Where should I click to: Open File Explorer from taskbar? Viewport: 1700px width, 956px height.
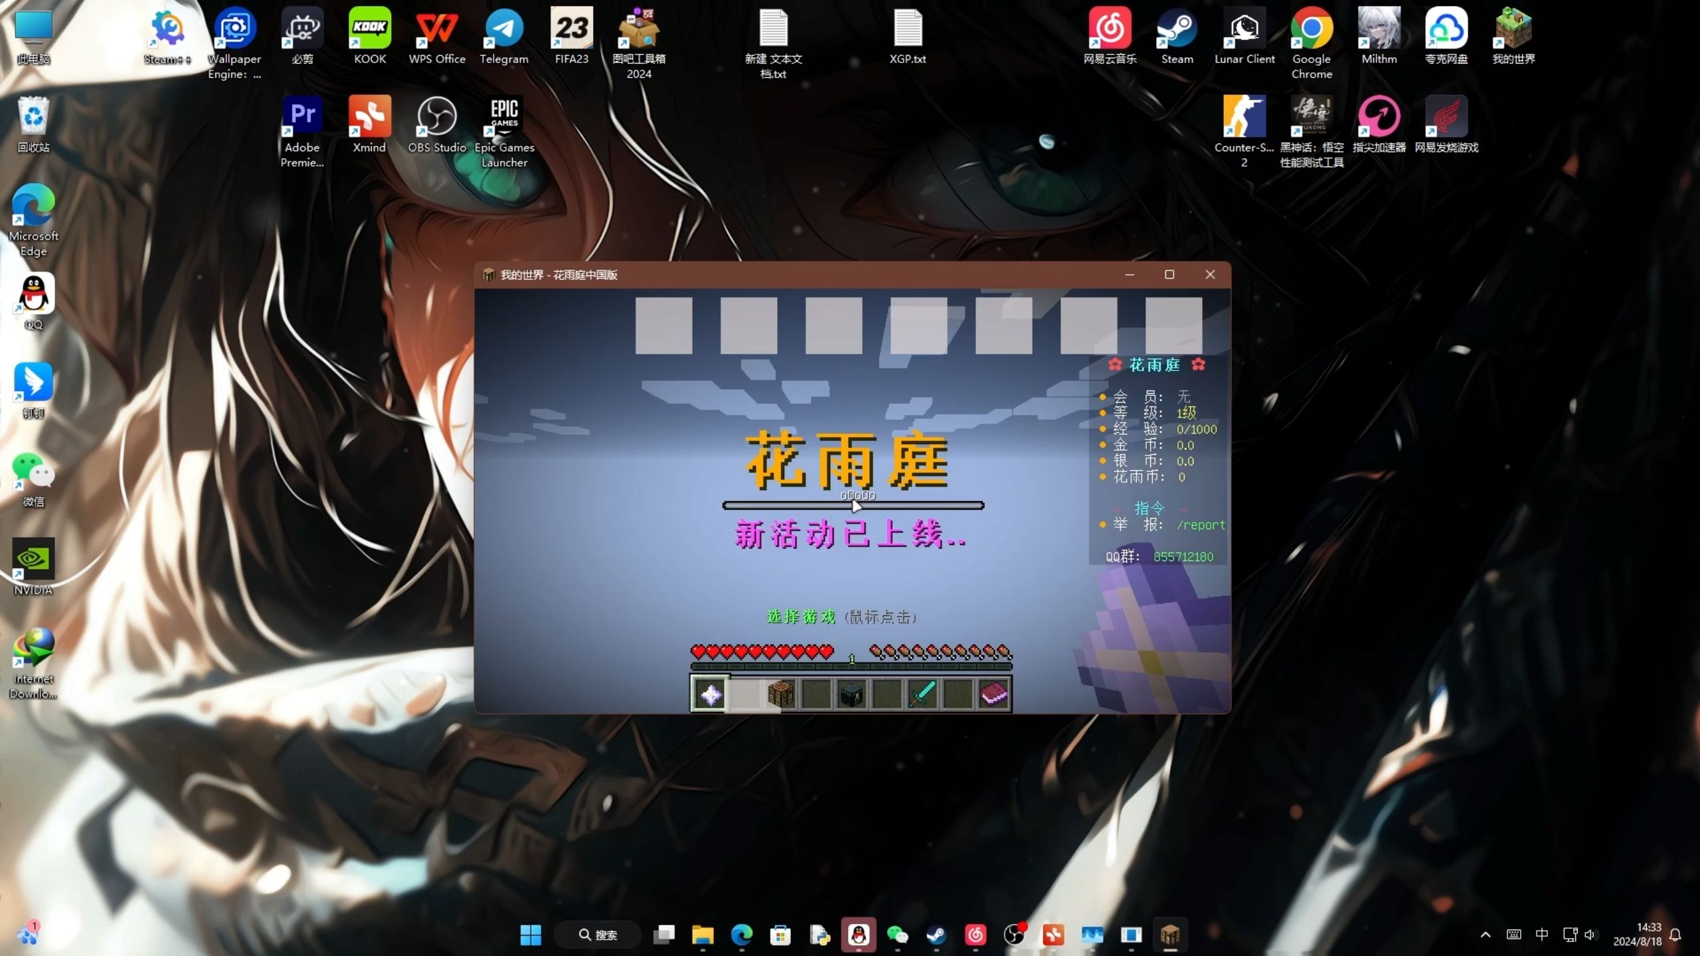coord(703,935)
